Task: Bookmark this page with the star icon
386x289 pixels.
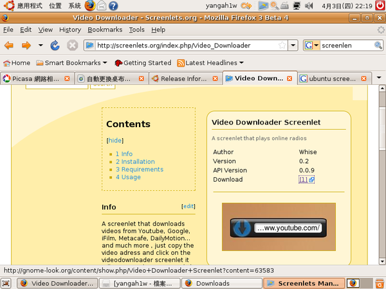Action: (282, 45)
